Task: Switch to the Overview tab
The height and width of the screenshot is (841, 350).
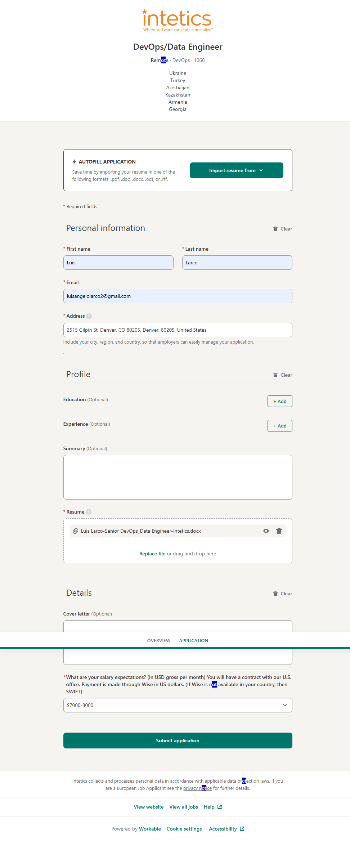Action: (x=159, y=640)
